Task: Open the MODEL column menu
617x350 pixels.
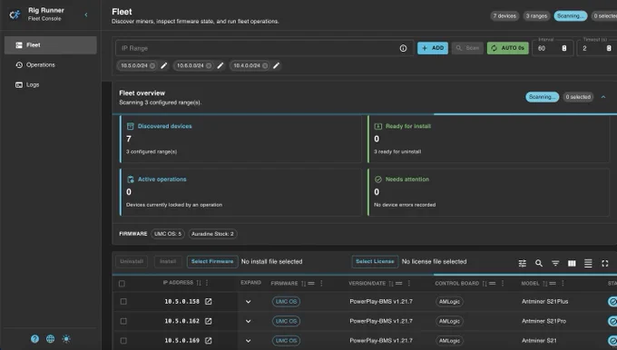Action: (x=563, y=283)
